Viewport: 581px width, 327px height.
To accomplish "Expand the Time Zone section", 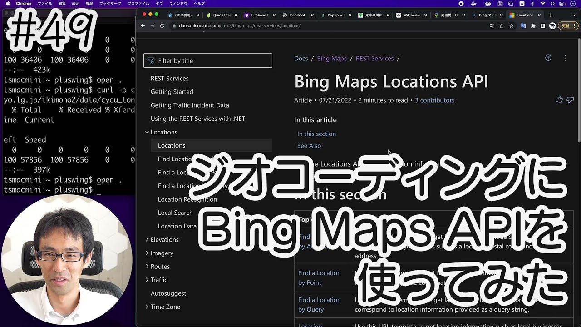I will click(147, 307).
